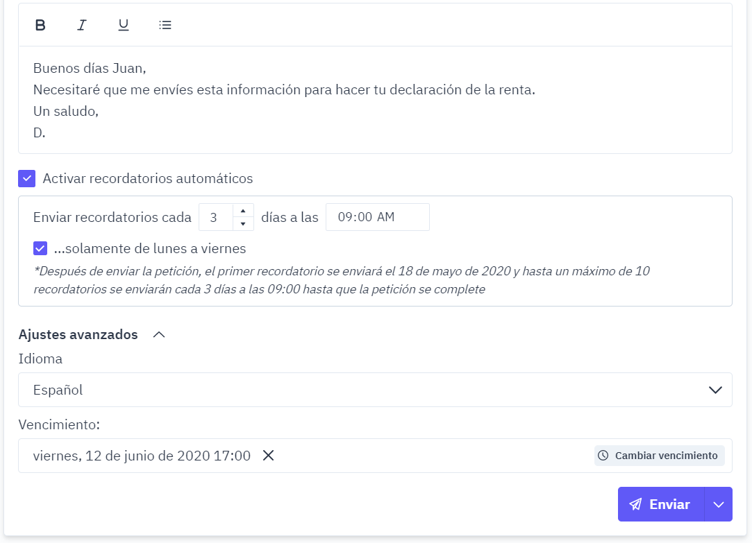The width and height of the screenshot is (752, 543).
Task: Apply bold formatting in the editor
Action: pyautogui.click(x=40, y=24)
